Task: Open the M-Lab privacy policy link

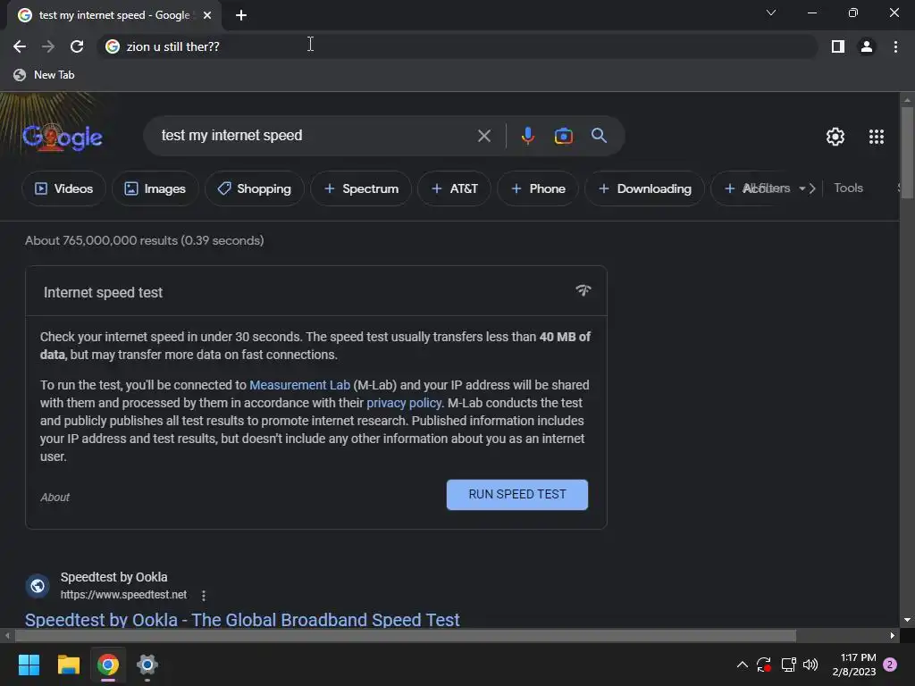Action: click(x=404, y=403)
